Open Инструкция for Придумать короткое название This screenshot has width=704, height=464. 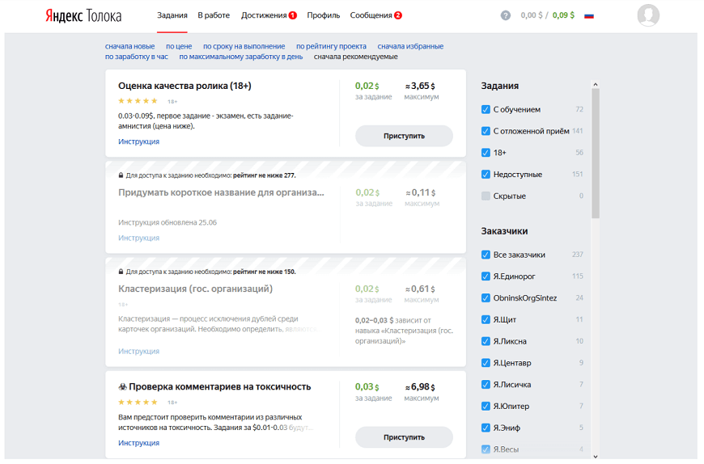(138, 238)
